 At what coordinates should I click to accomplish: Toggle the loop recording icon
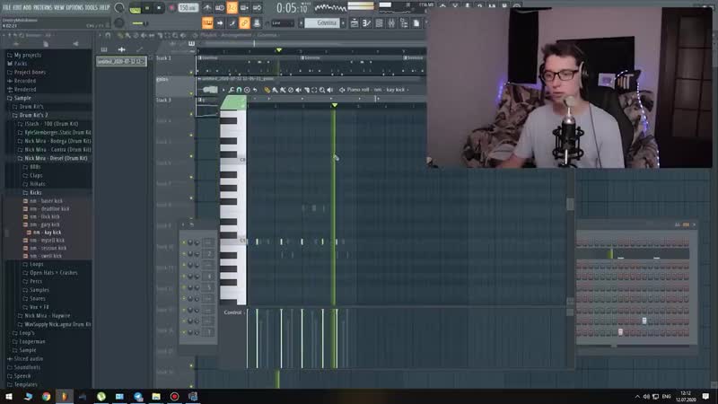pyautogui.click(x=257, y=7)
